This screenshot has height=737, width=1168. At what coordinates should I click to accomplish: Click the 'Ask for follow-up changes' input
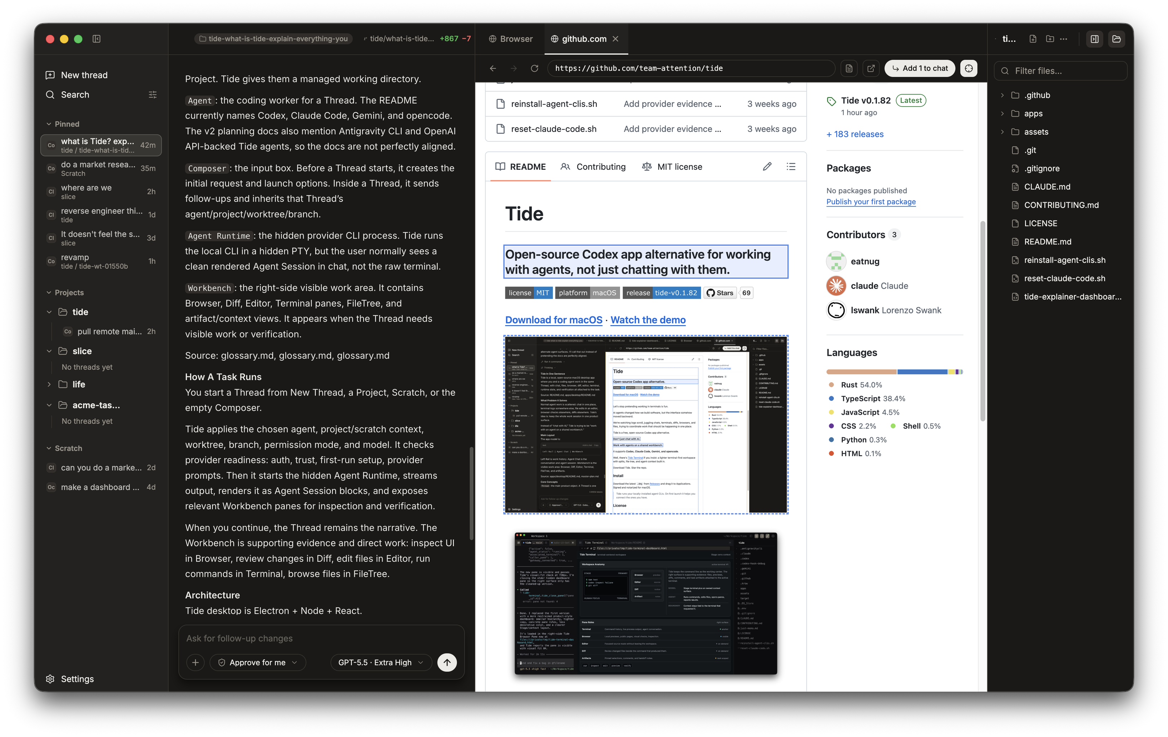(x=321, y=638)
